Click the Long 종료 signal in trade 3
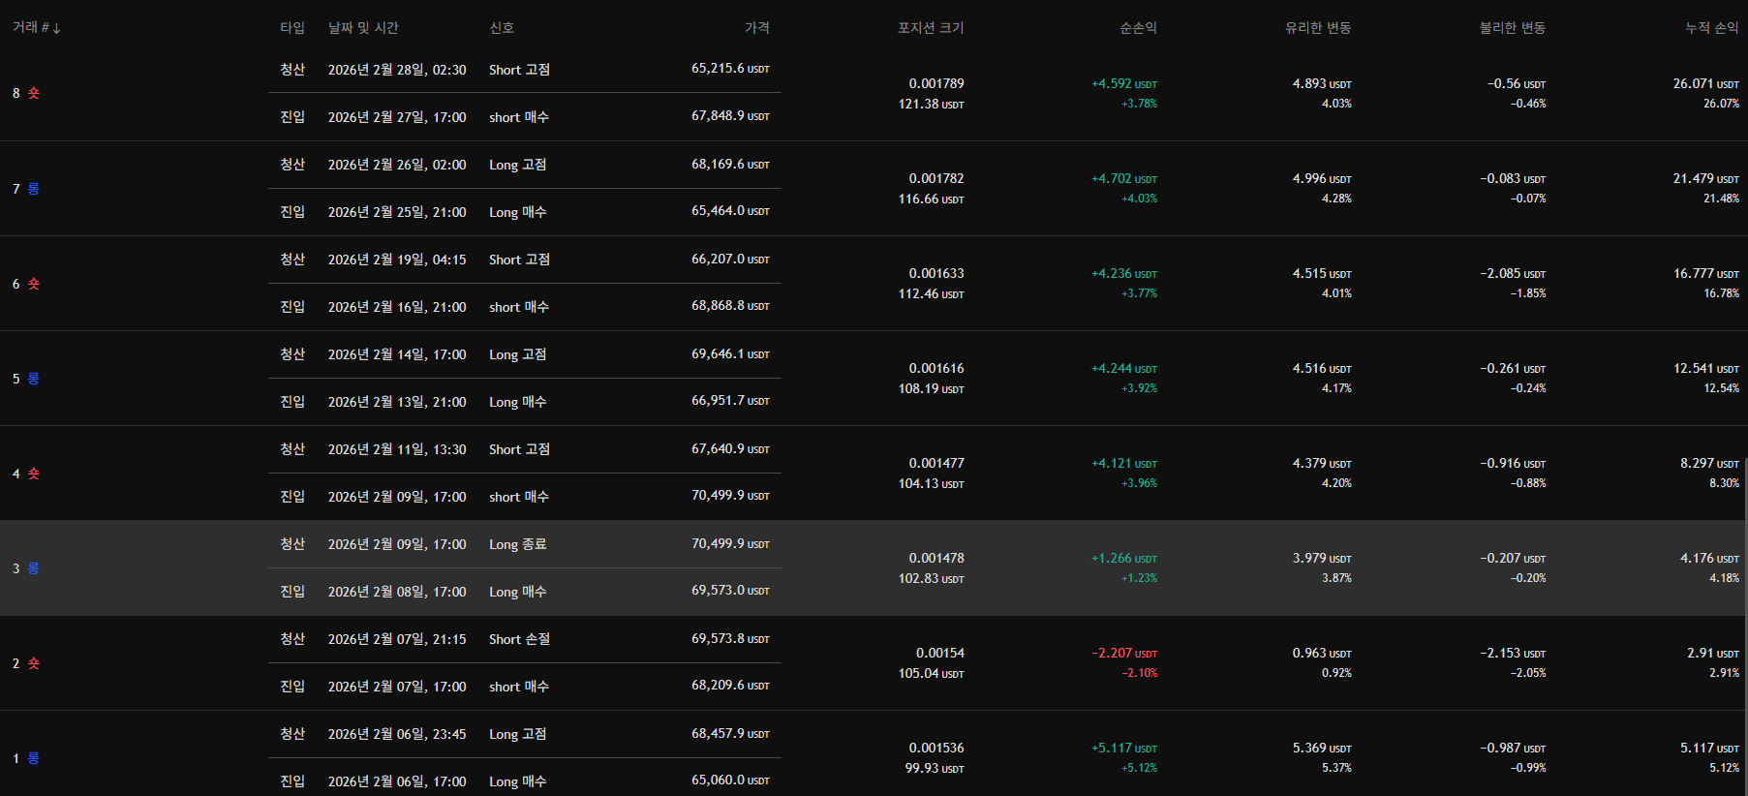The height and width of the screenshot is (796, 1748). (x=517, y=544)
